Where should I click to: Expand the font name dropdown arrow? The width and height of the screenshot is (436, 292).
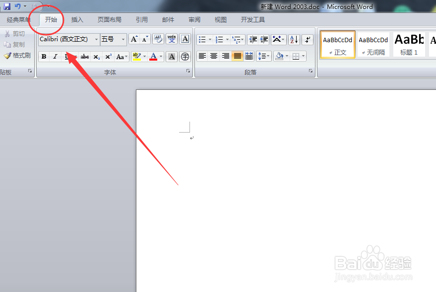pos(97,39)
